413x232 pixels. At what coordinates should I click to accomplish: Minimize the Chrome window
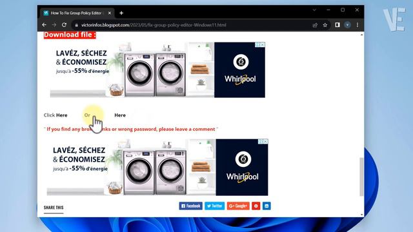click(328, 10)
